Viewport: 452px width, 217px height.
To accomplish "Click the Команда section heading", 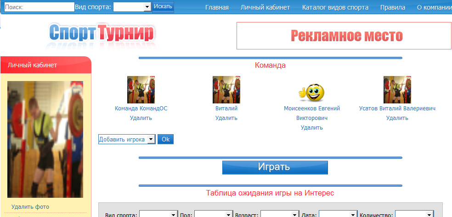I will coord(270,65).
